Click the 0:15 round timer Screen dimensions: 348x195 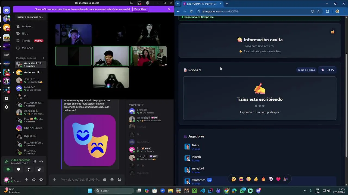327,70
